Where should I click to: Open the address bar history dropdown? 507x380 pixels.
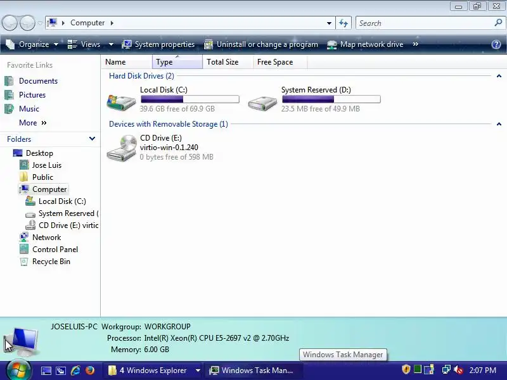coord(329,23)
